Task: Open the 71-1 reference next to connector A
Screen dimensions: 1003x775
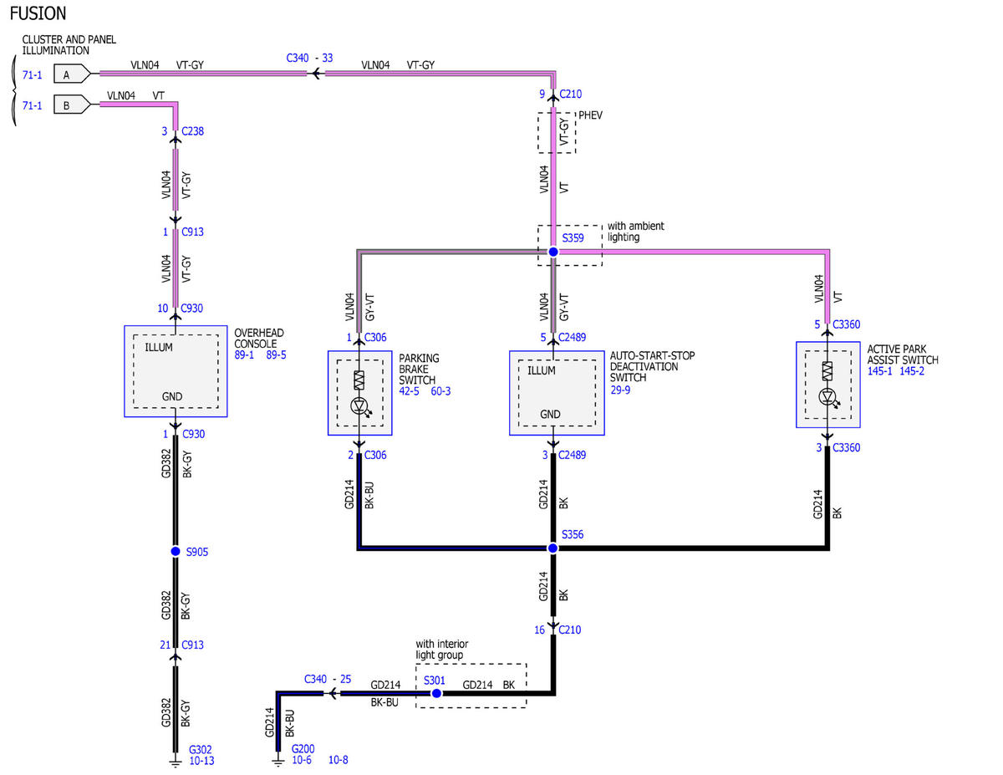Action: 32,74
